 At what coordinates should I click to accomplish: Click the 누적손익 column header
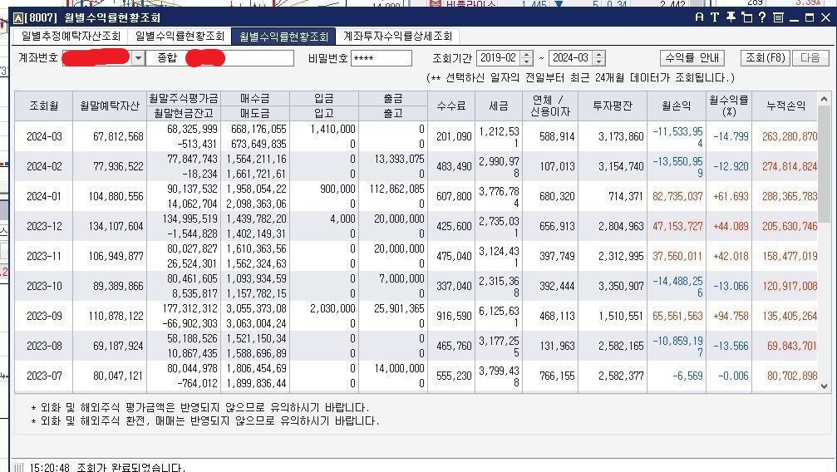pos(785,106)
